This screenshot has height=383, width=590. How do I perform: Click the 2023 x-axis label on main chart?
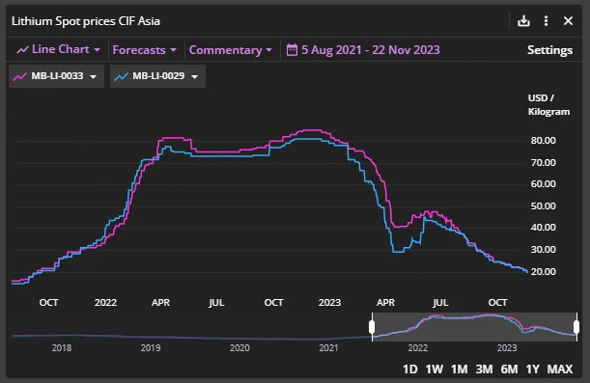329,303
